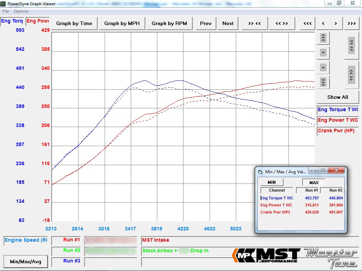This screenshot has width=362, height=271.
Task: Click the triple down chevron button
Action: (323, 82)
